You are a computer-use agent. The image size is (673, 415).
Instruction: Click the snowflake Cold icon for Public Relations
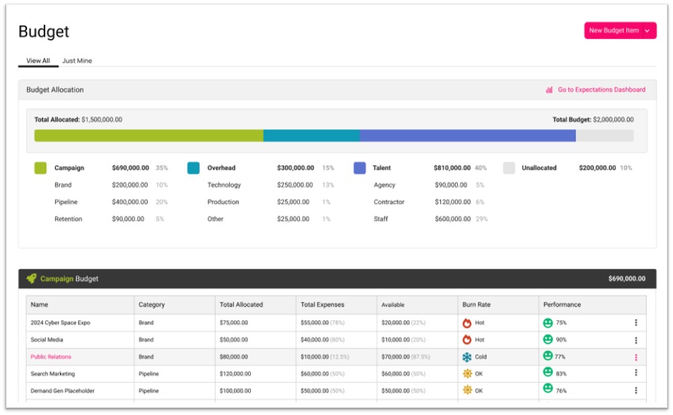tap(467, 357)
